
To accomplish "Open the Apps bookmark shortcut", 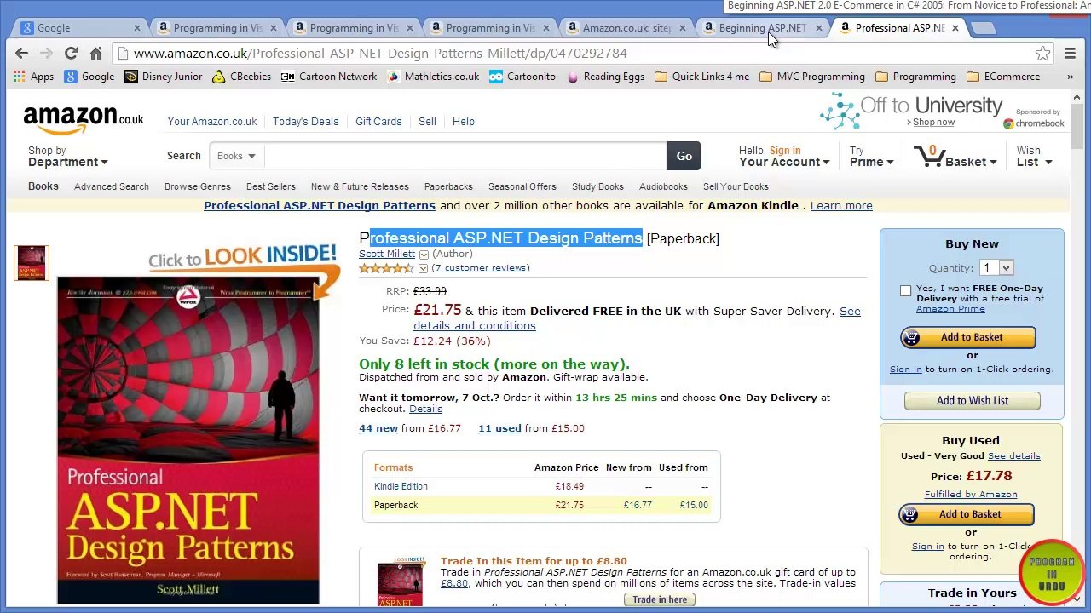I will (x=34, y=77).
